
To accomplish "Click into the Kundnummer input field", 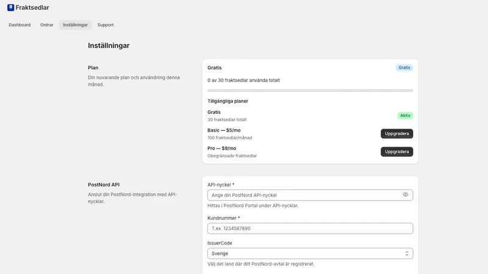I will click(x=310, y=228).
